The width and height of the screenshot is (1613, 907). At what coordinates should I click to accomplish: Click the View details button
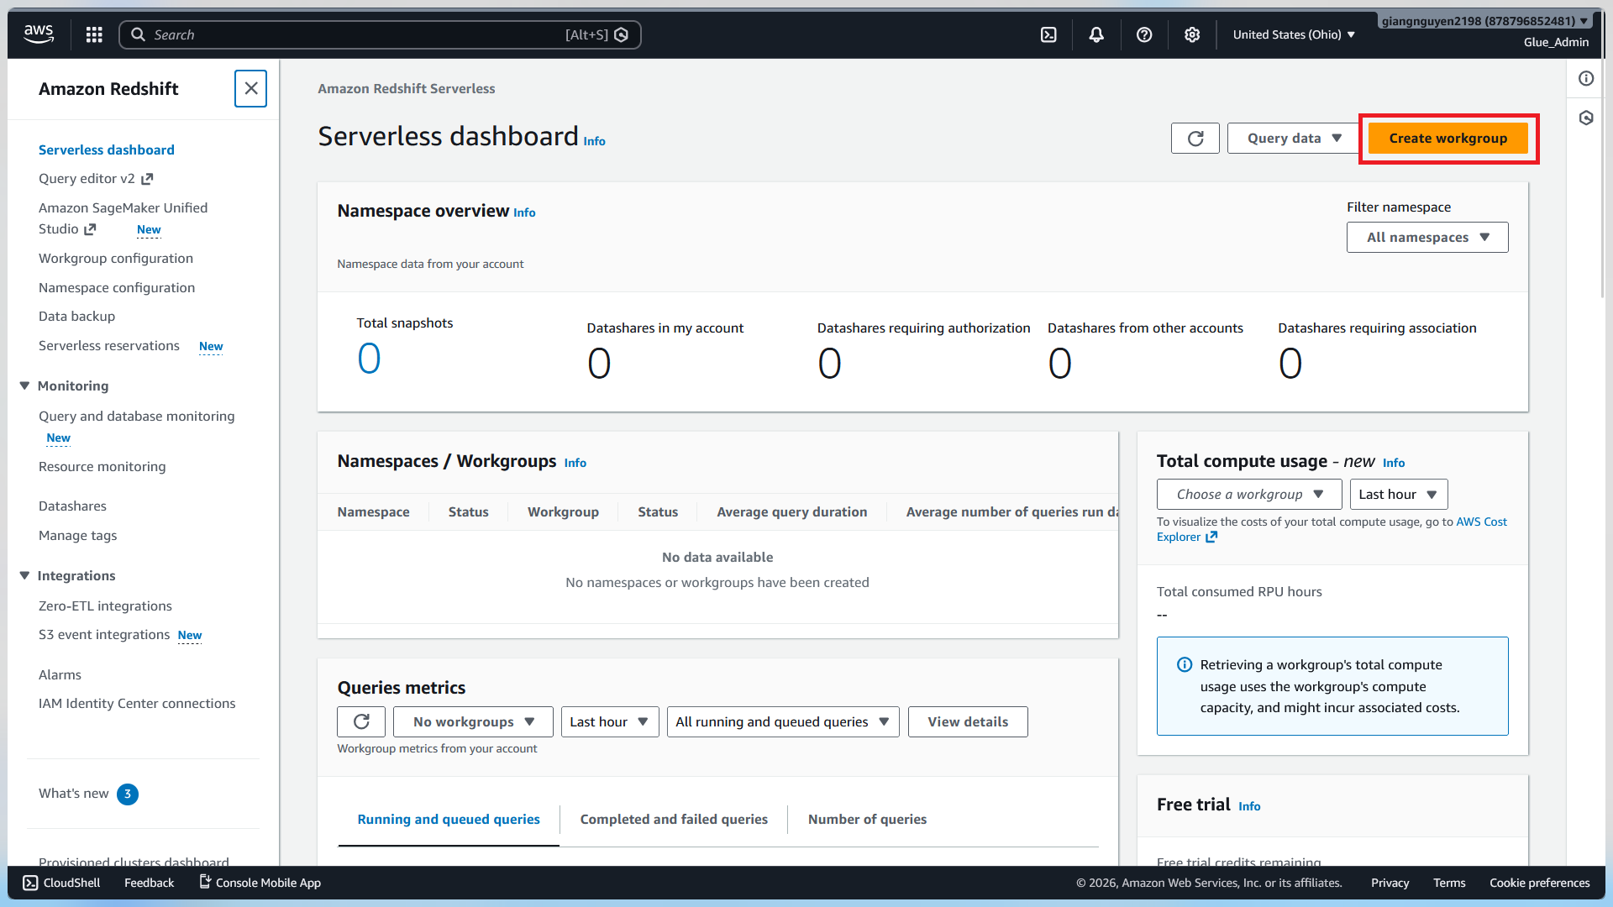[x=968, y=721]
